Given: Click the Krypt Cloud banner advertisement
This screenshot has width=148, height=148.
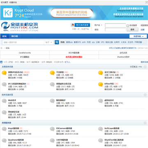Looking at the screenshot, I should coord(74,13).
